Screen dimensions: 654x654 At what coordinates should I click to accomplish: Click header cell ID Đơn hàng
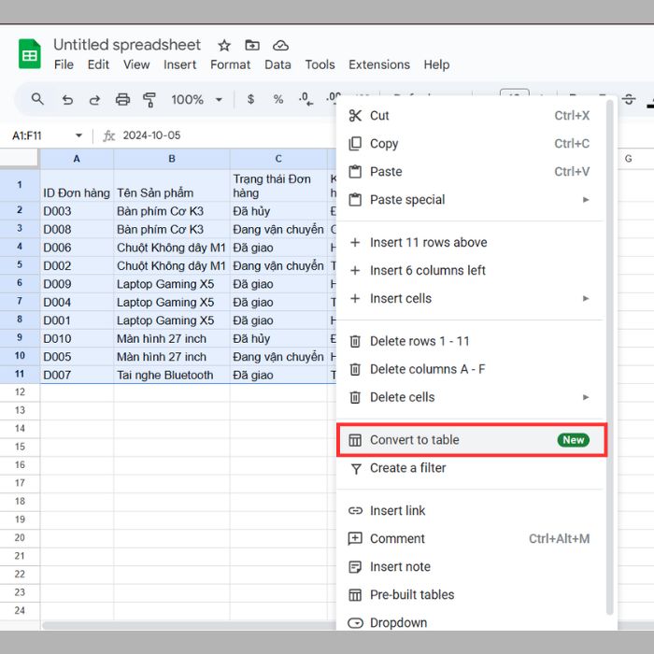77,185
